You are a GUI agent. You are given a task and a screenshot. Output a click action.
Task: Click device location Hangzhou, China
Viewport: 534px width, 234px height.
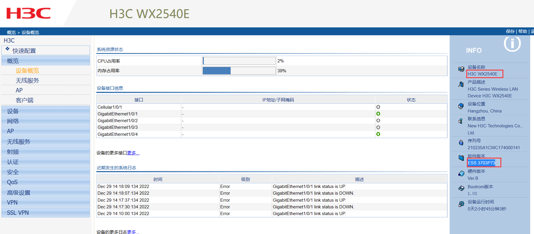coord(485,111)
